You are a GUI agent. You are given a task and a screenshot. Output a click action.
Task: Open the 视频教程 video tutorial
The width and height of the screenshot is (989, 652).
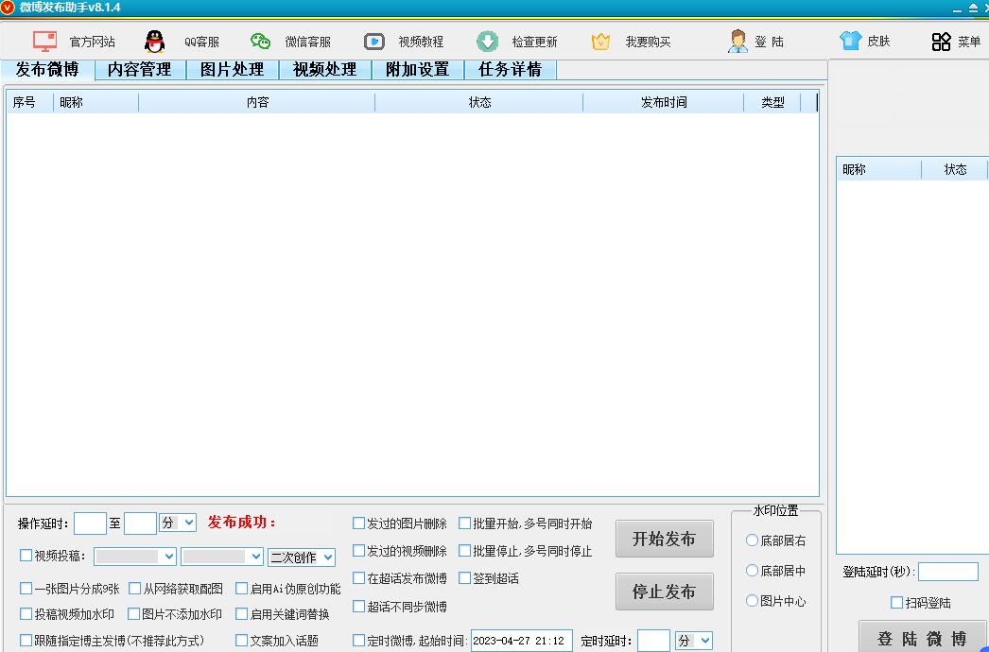click(x=421, y=41)
